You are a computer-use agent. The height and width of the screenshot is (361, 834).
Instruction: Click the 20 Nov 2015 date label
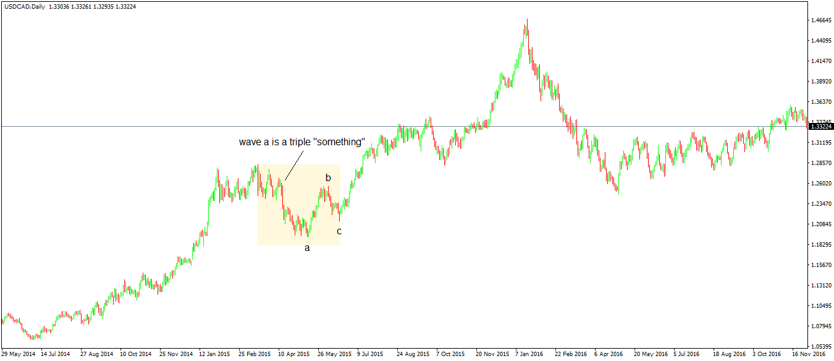[x=492, y=355]
